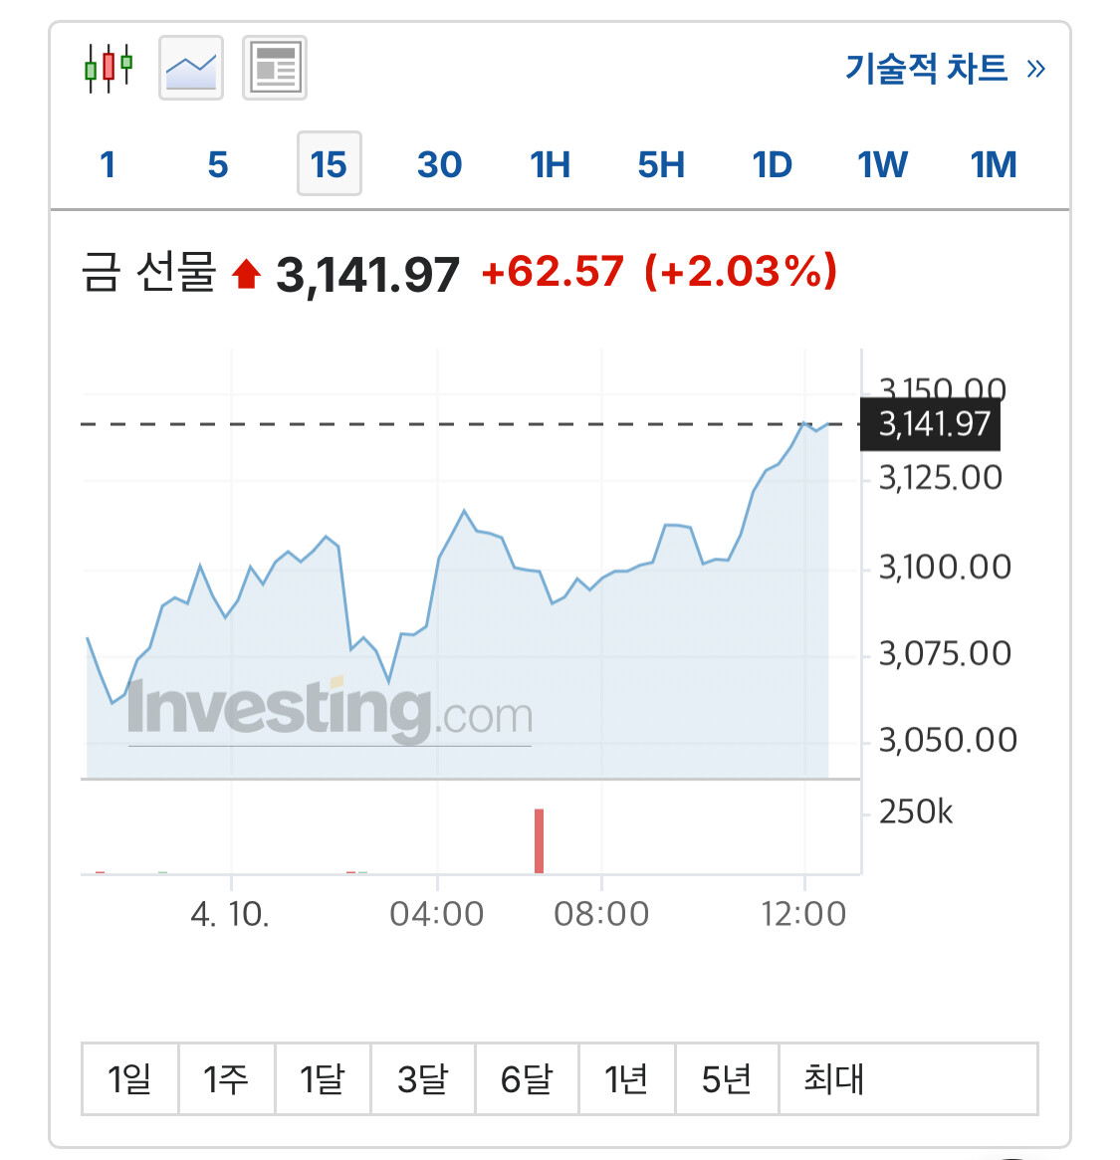Select the 5 minute interval
This screenshot has width=1120, height=1160.
tap(218, 164)
